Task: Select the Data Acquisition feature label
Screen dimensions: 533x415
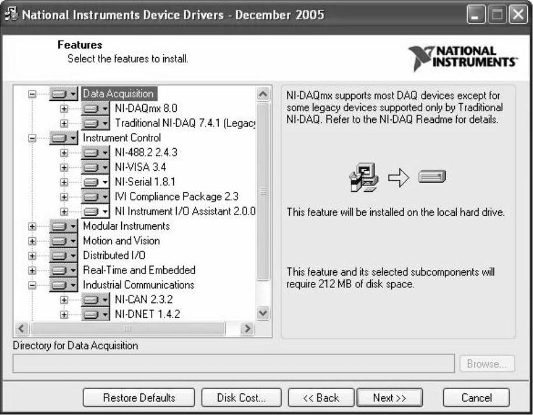Action: (118, 93)
